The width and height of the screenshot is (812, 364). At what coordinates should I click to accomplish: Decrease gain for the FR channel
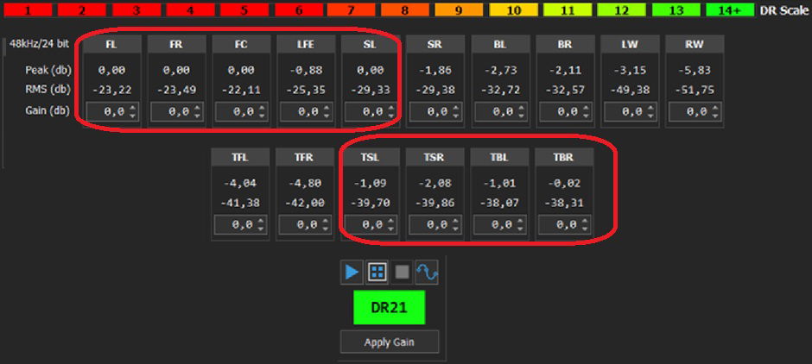197,116
